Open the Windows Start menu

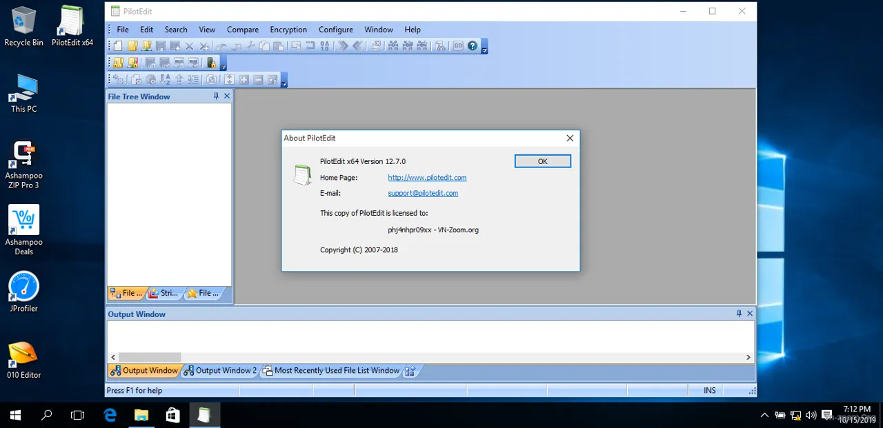click(15, 415)
